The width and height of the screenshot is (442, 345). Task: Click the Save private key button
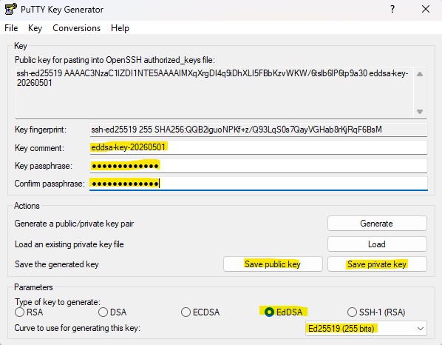pos(377,264)
